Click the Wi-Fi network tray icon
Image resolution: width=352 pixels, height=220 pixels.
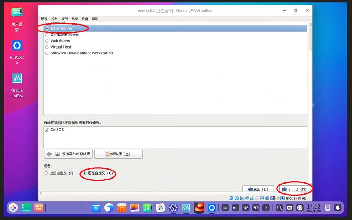[x=246, y=208]
